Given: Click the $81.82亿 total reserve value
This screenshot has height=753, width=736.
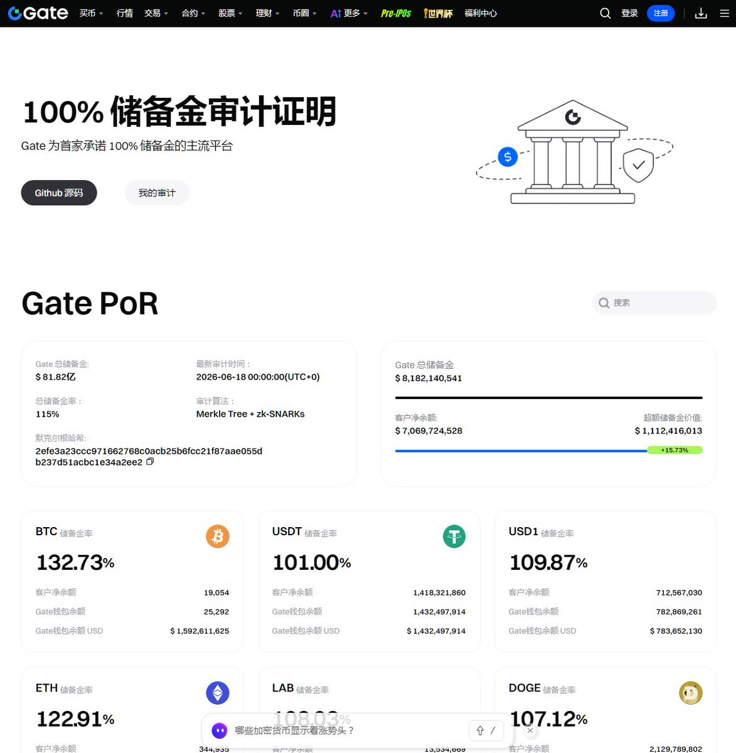Looking at the screenshot, I should pyautogui.click(x=56, y=377).
